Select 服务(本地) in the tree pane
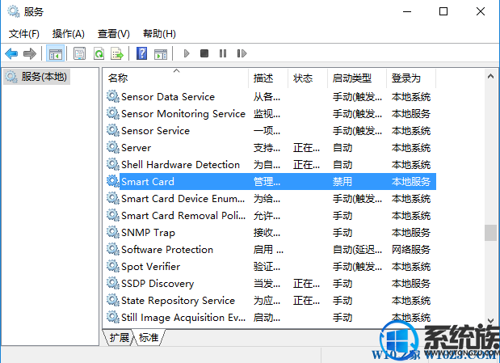Image resolution: width=500 pixels, height=363 pixels. 36,77
